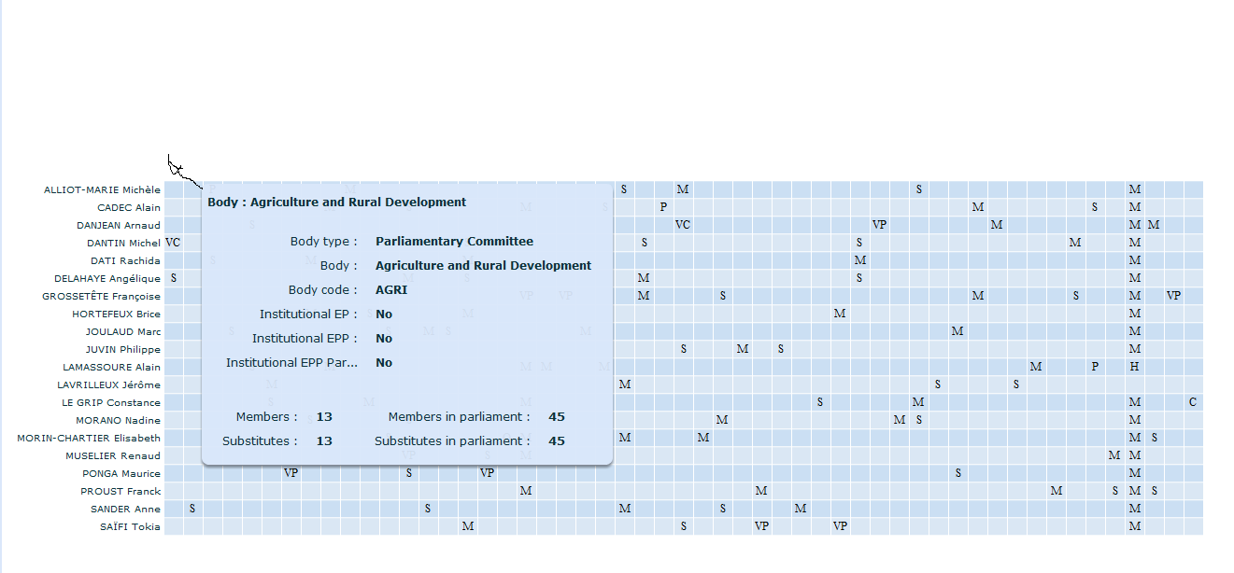Select the S cell in LE GRIP Constance's row
Viewport: 1234px width, 573px height.
(819, 402)
